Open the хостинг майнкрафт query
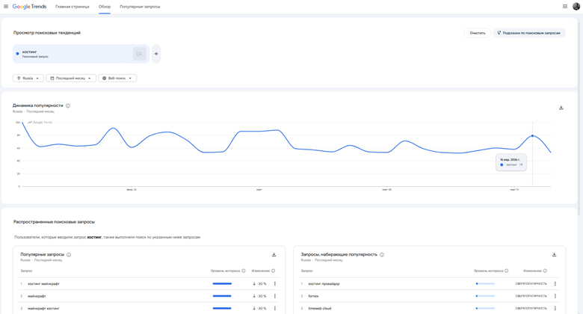Image resolution: width=583 pixels, height=314 pixels. point(43,284)
